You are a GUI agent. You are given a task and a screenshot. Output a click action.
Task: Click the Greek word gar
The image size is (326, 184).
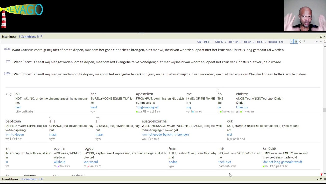[93, 94]
